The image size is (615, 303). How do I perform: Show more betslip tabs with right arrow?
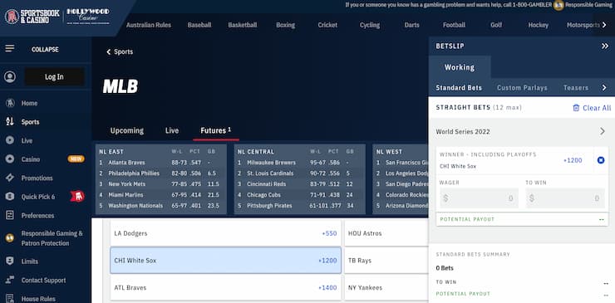[604, 88]
